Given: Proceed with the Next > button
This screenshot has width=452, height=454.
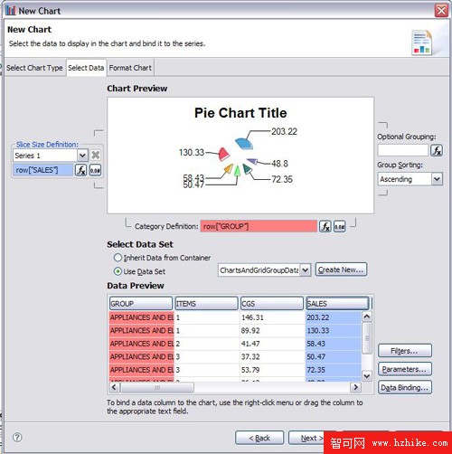Looking at the screenshot, I should [307, 438].
